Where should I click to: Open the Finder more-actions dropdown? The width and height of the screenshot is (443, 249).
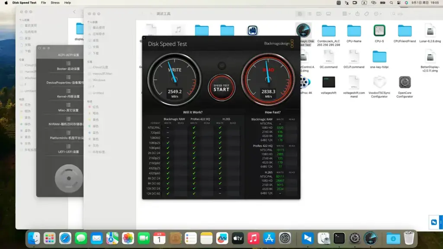377,13
